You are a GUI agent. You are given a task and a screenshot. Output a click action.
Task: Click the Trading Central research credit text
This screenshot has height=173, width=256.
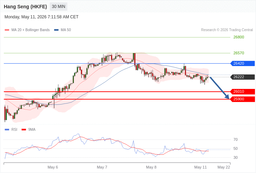227,30
